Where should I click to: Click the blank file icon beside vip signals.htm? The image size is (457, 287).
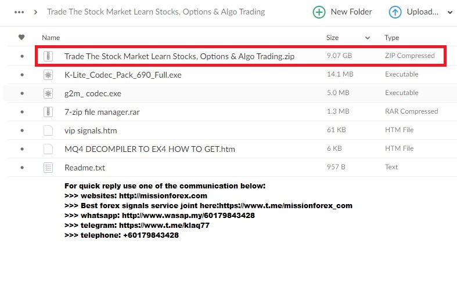(x=48, y=130)
